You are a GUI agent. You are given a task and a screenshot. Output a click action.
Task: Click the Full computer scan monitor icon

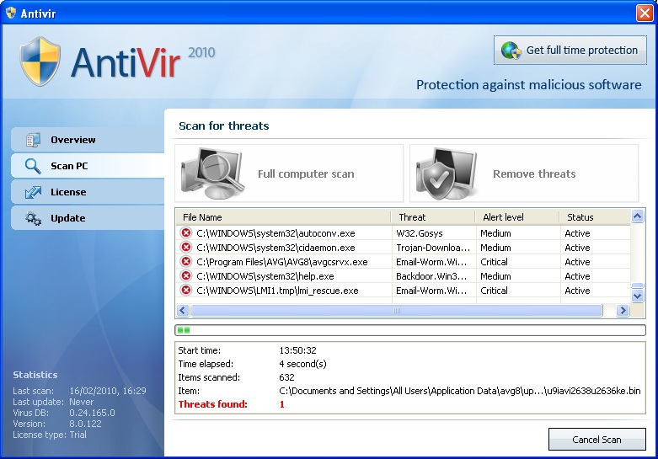click(x=212, y=173)
